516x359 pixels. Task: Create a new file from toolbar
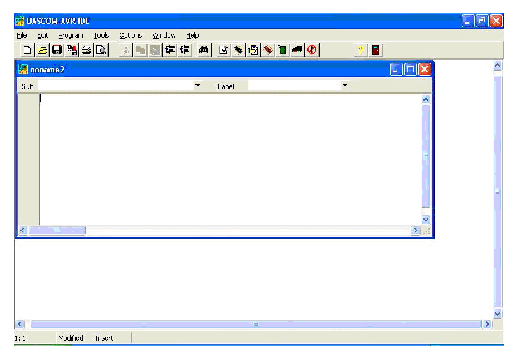point(27,50)
